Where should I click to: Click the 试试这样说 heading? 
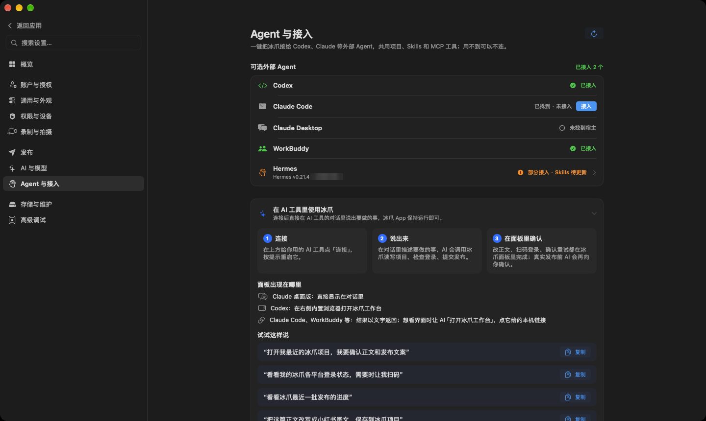(x=273, y=335)
